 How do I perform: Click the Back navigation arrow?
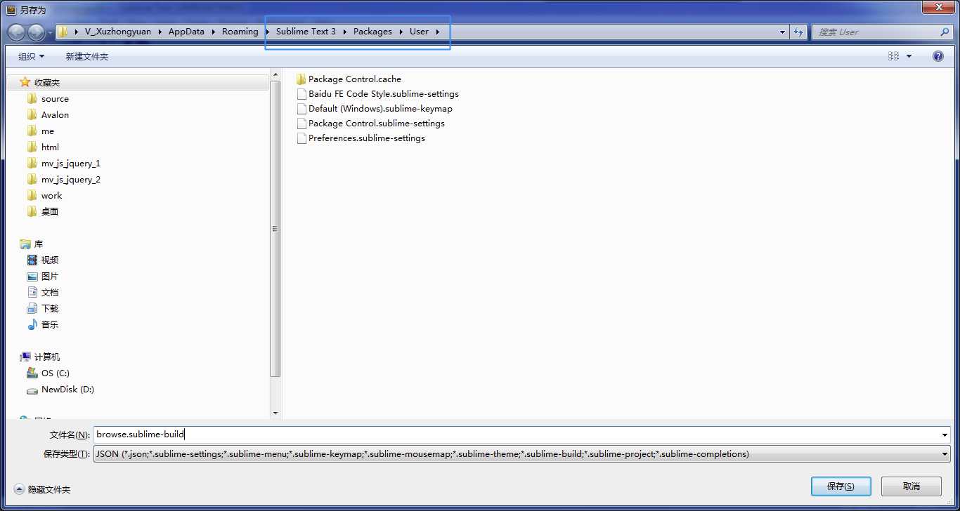click(x=16, y=32)
